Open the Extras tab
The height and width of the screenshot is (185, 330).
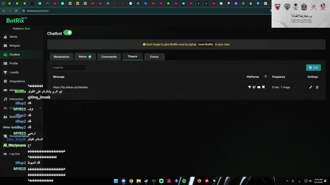point(154,57)
